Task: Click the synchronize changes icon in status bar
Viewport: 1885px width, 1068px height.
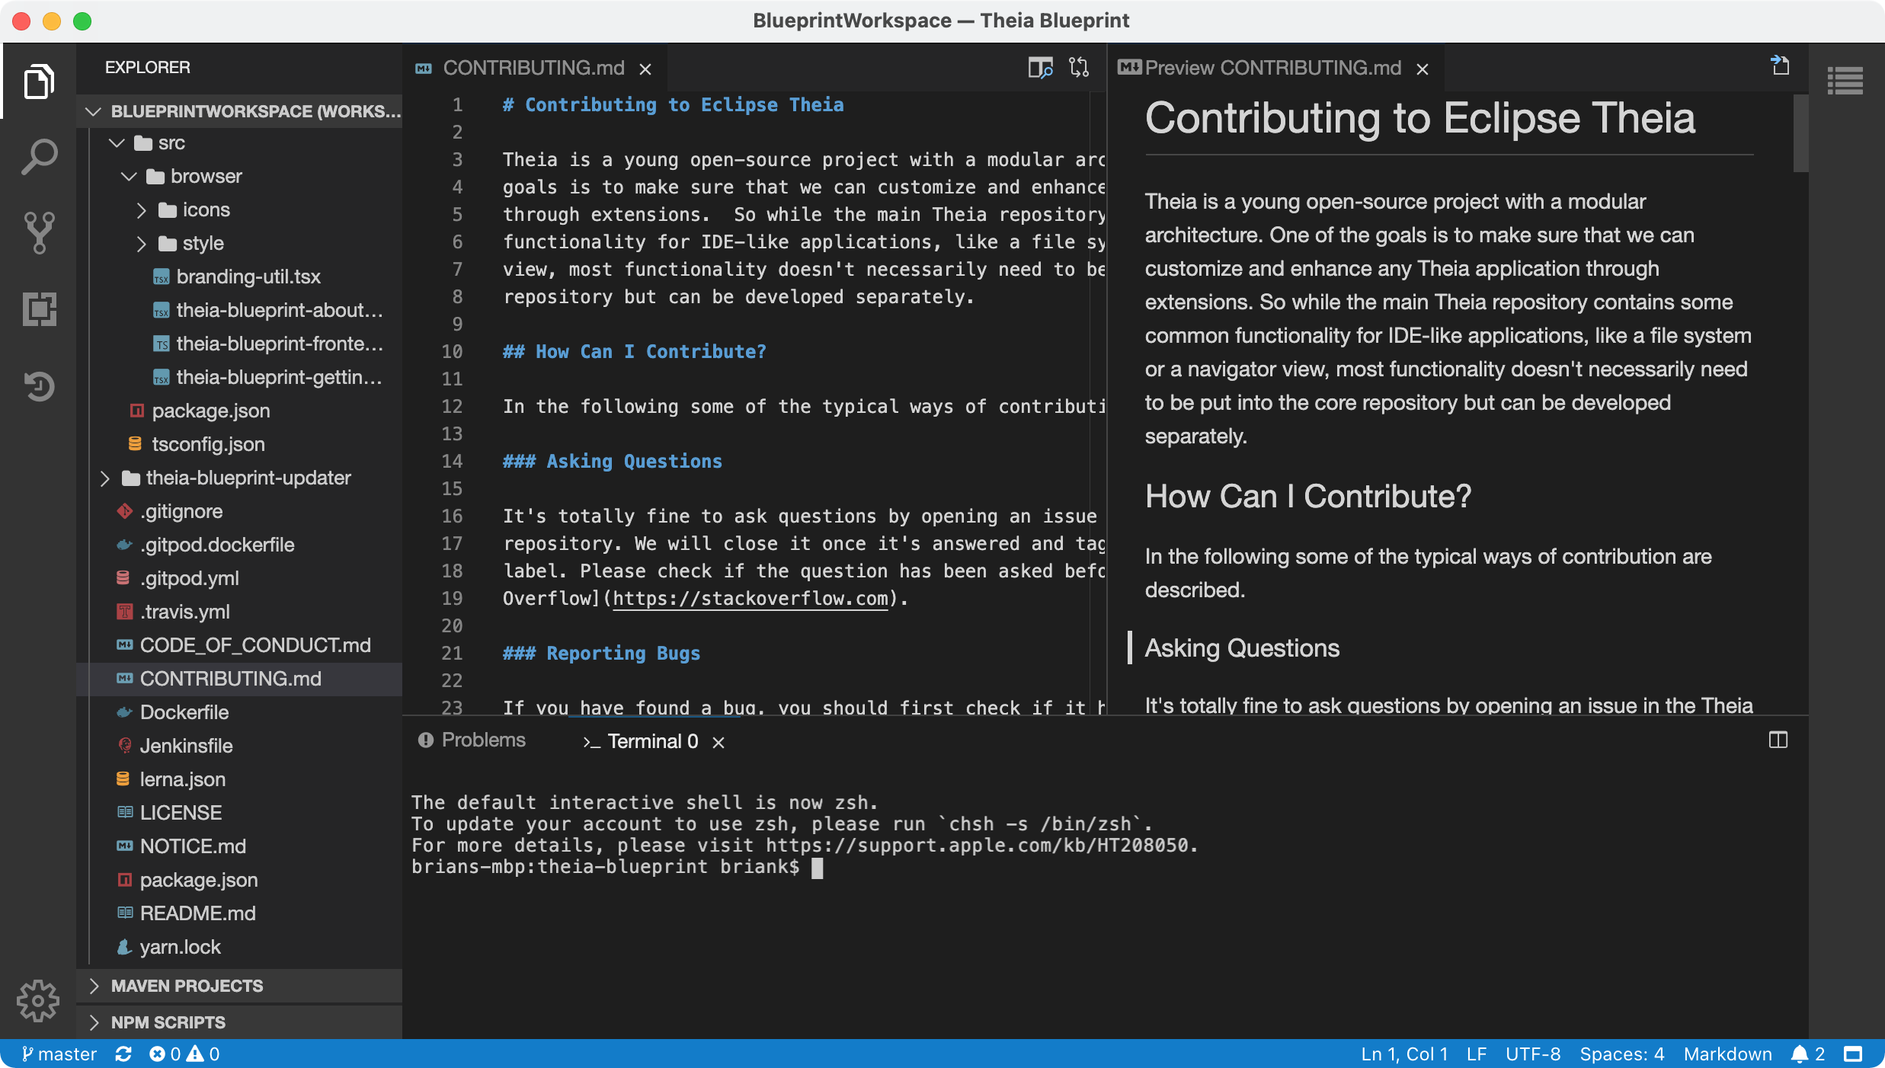Action: [123, 1054]
